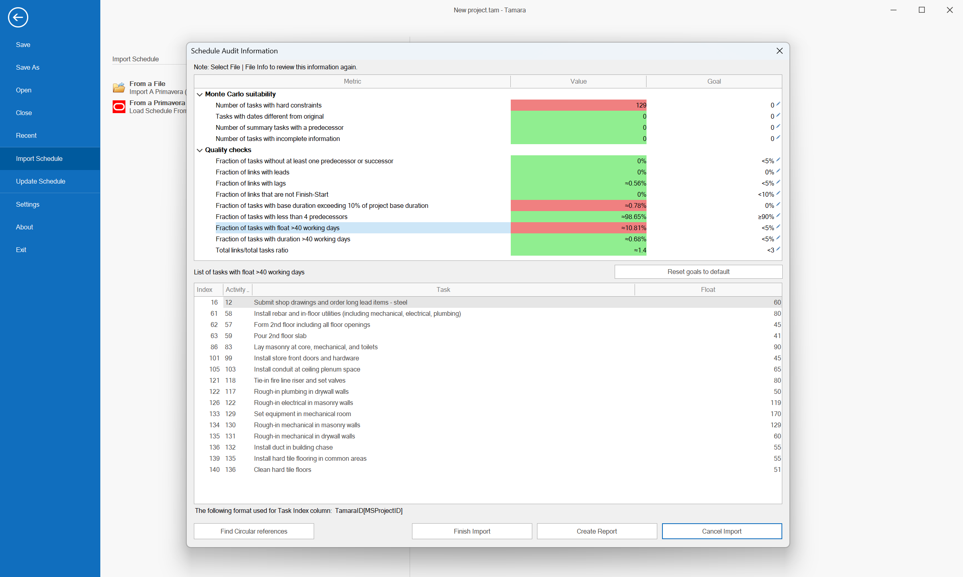Edit the goal for tasks with less than 4 predecessors
This screenshot has width=963, height=577.
(x=777, y=216)
